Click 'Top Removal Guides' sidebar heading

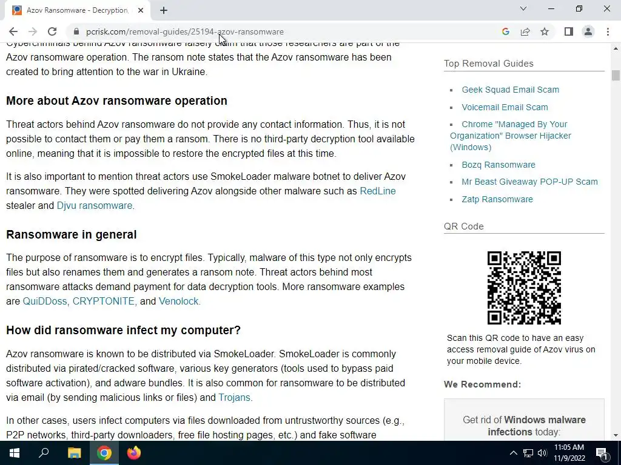[x=488, y=64]
